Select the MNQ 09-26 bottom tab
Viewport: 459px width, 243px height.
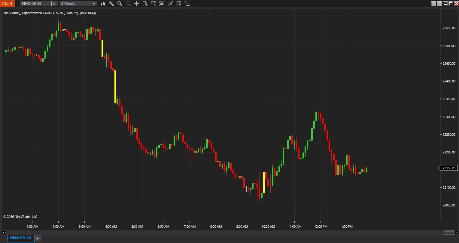20,238
